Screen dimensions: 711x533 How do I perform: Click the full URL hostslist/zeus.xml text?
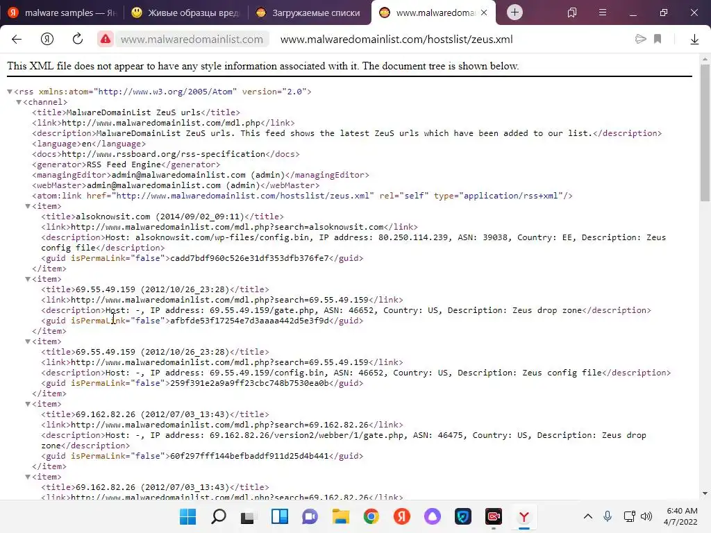(x=396, y=40)
